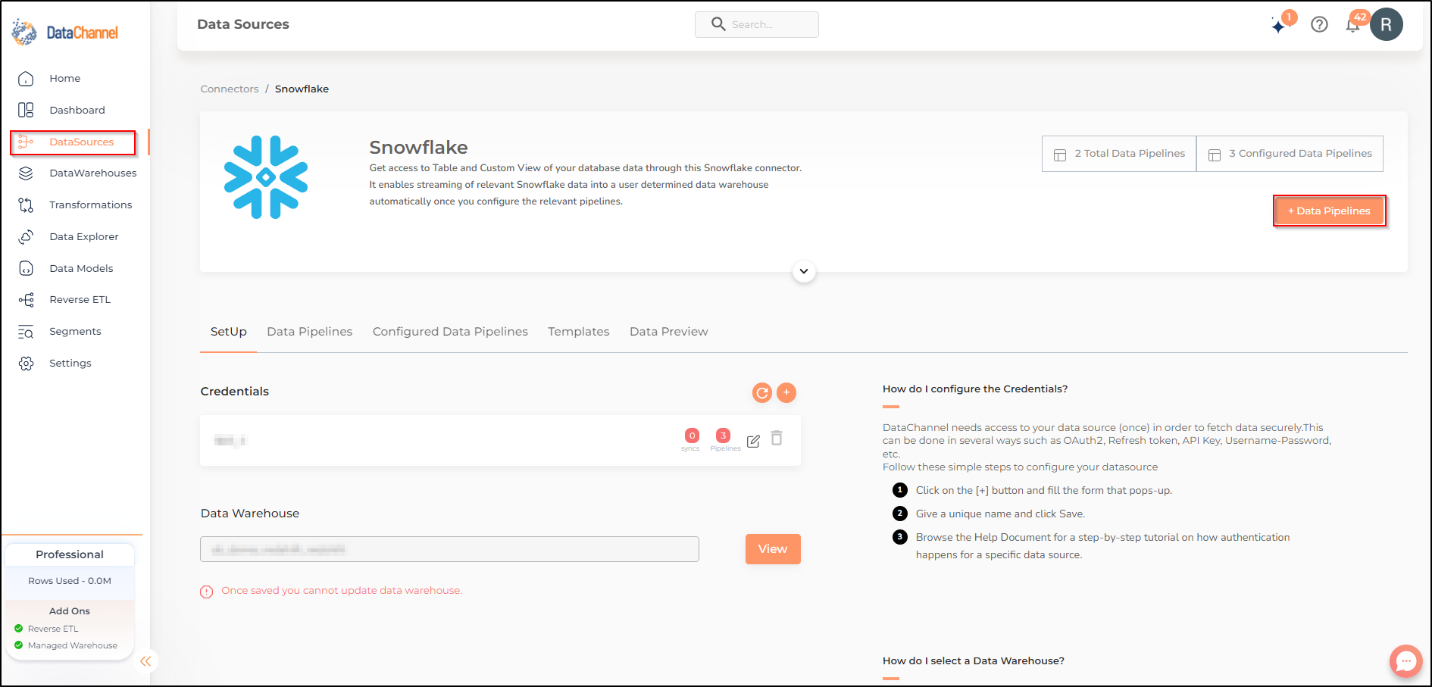Viewport: 1432px width, 687px height.
Task: Open the sparkle updates icon
Action: tap(1279, 26)
